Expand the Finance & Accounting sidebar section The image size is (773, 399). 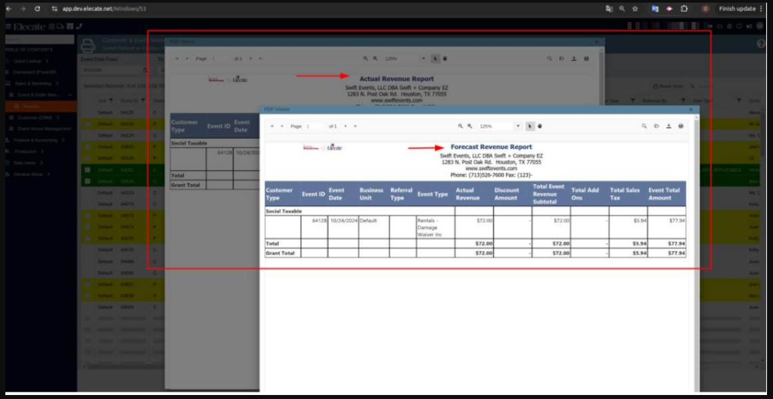[37, 140]
